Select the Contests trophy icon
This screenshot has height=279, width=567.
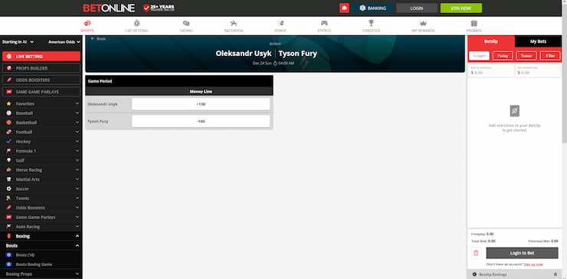coord(371,23)
